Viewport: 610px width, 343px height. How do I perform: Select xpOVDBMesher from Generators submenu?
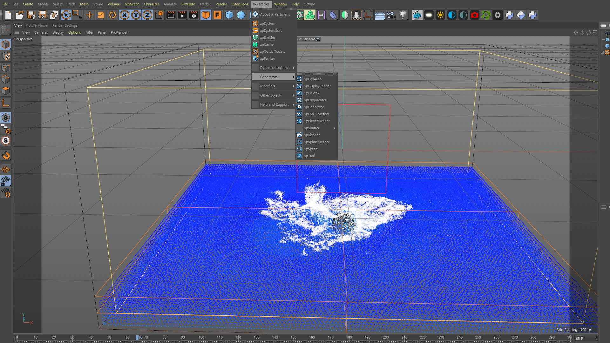(x=316, y=114)
